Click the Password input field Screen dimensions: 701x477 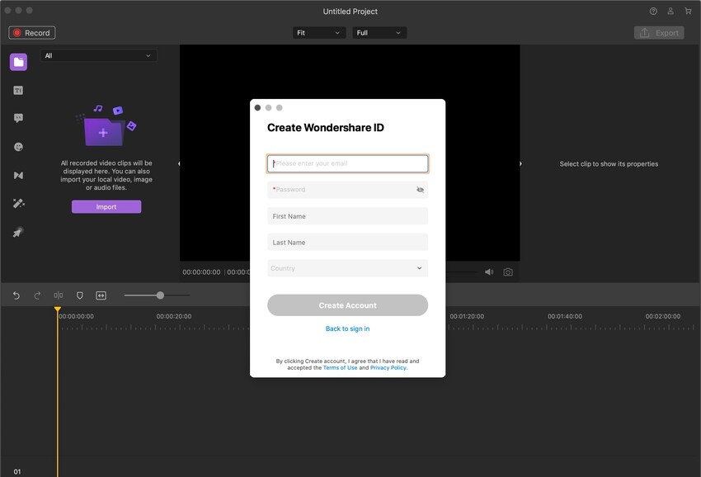(x=347, y=190)
